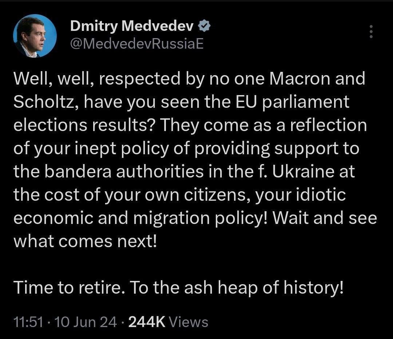Open the three-dot more options menu
Image resolution: width=393 pixels, height=339 pixels.
point(371,32)
